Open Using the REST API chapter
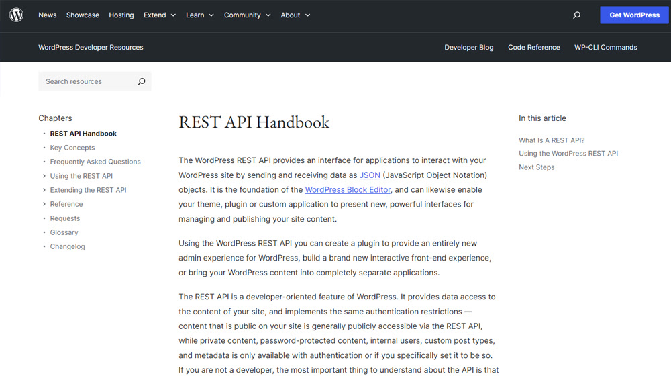671x376 pixels. coord(81,176)
